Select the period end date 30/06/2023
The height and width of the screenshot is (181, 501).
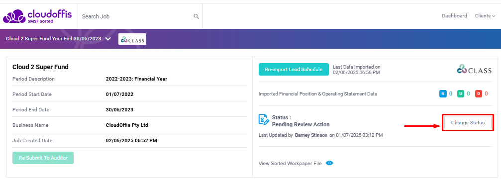click(x=119, y=109)
